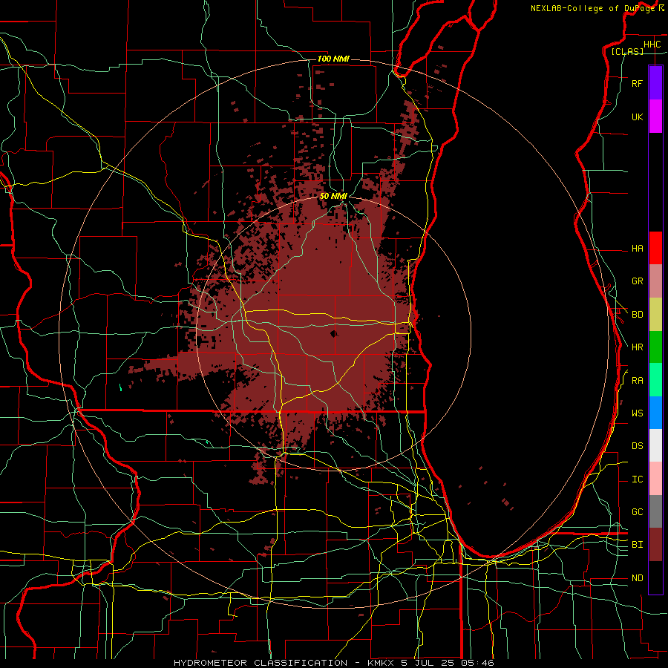Click the "HHC" product code text
The width and height of the screenshot is (668, 668).
pos(652,45)
